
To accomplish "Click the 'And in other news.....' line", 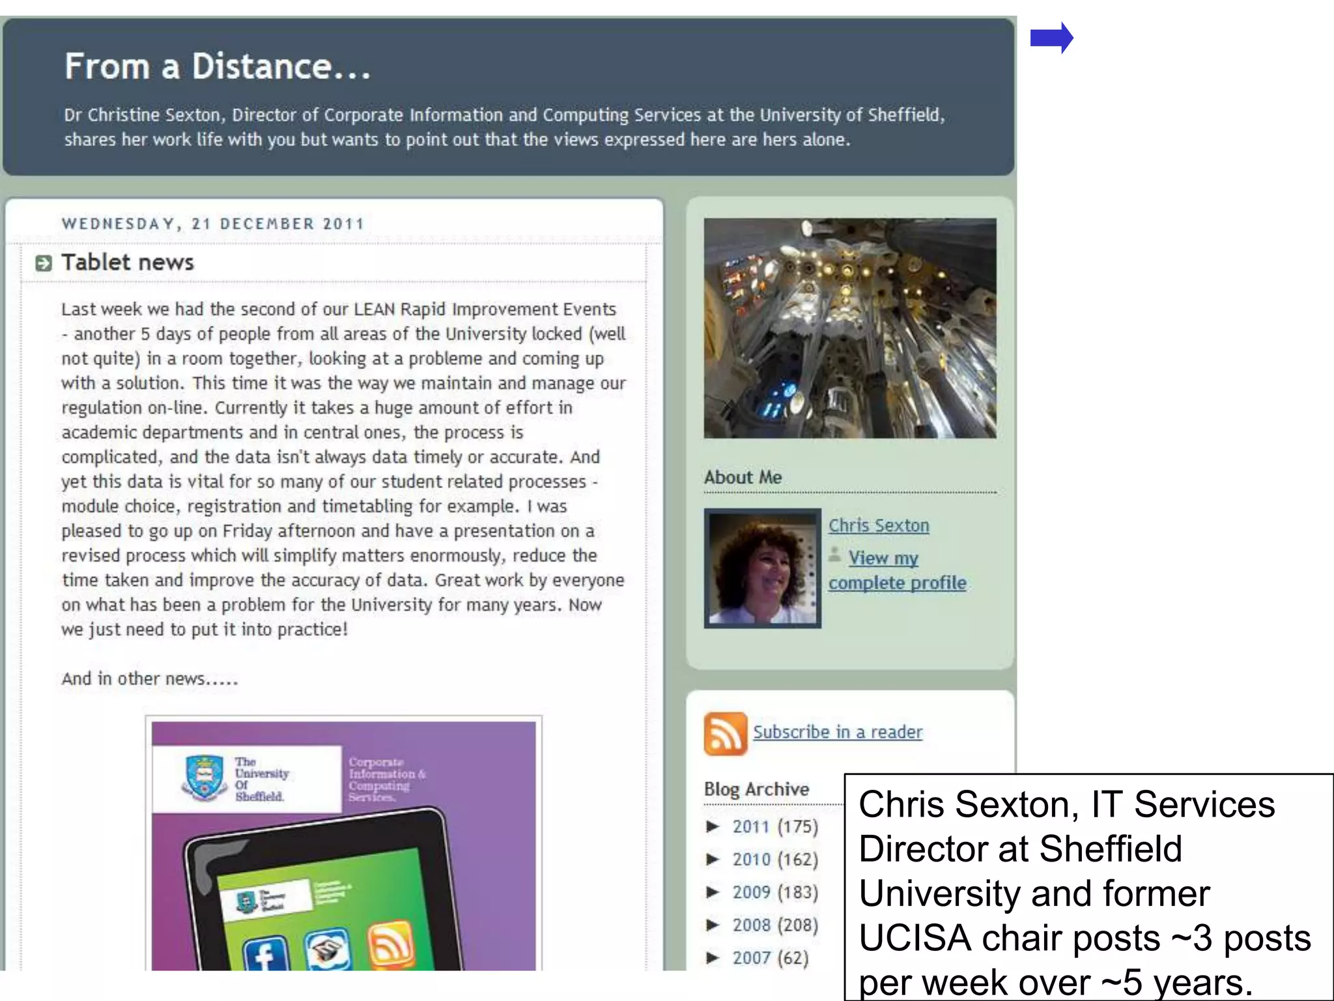I will (150, 678).
